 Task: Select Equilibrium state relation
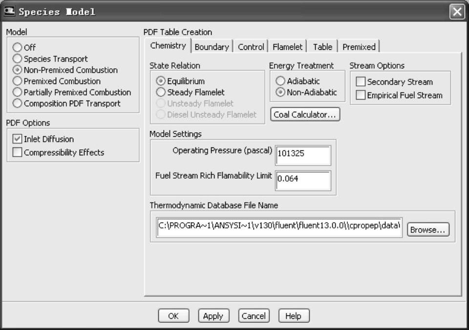161,81
